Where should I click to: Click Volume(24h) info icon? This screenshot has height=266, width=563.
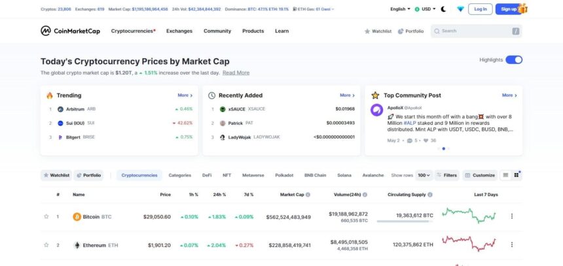(x=365, y=195)
